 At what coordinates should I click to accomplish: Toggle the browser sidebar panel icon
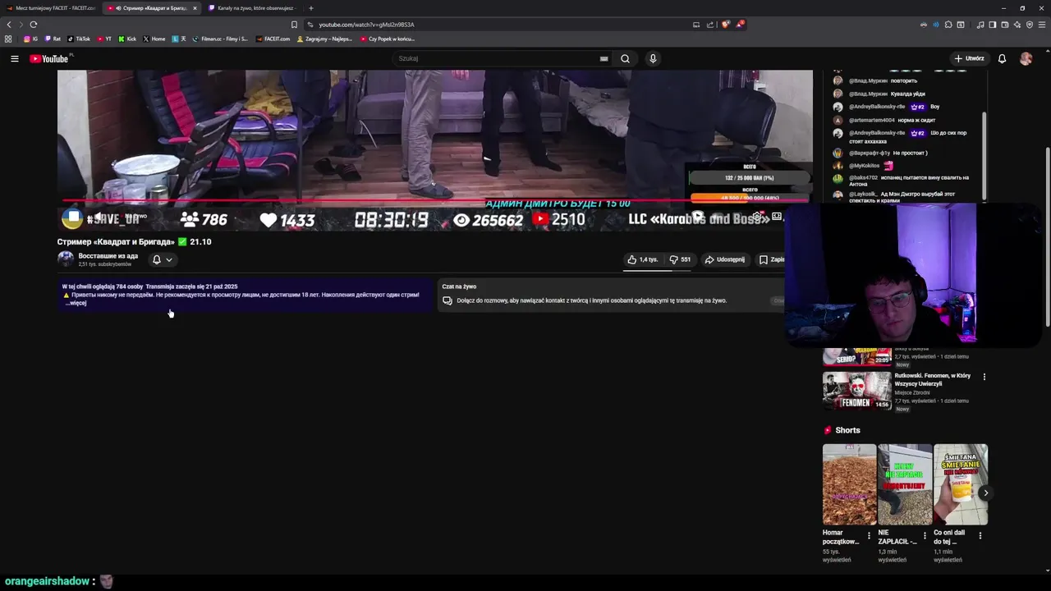pyautogui.click(x=992, y=25)
